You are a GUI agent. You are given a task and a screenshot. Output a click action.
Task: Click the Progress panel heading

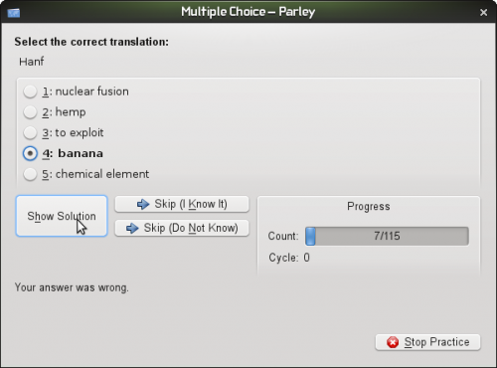[x=369, y=206]
